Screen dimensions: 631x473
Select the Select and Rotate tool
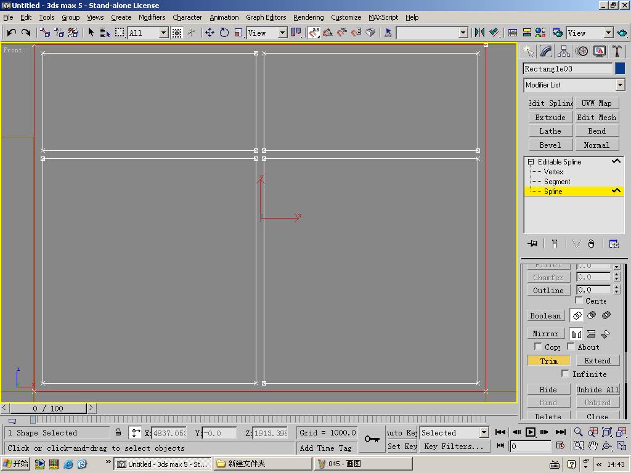click(x=224, y=33)
